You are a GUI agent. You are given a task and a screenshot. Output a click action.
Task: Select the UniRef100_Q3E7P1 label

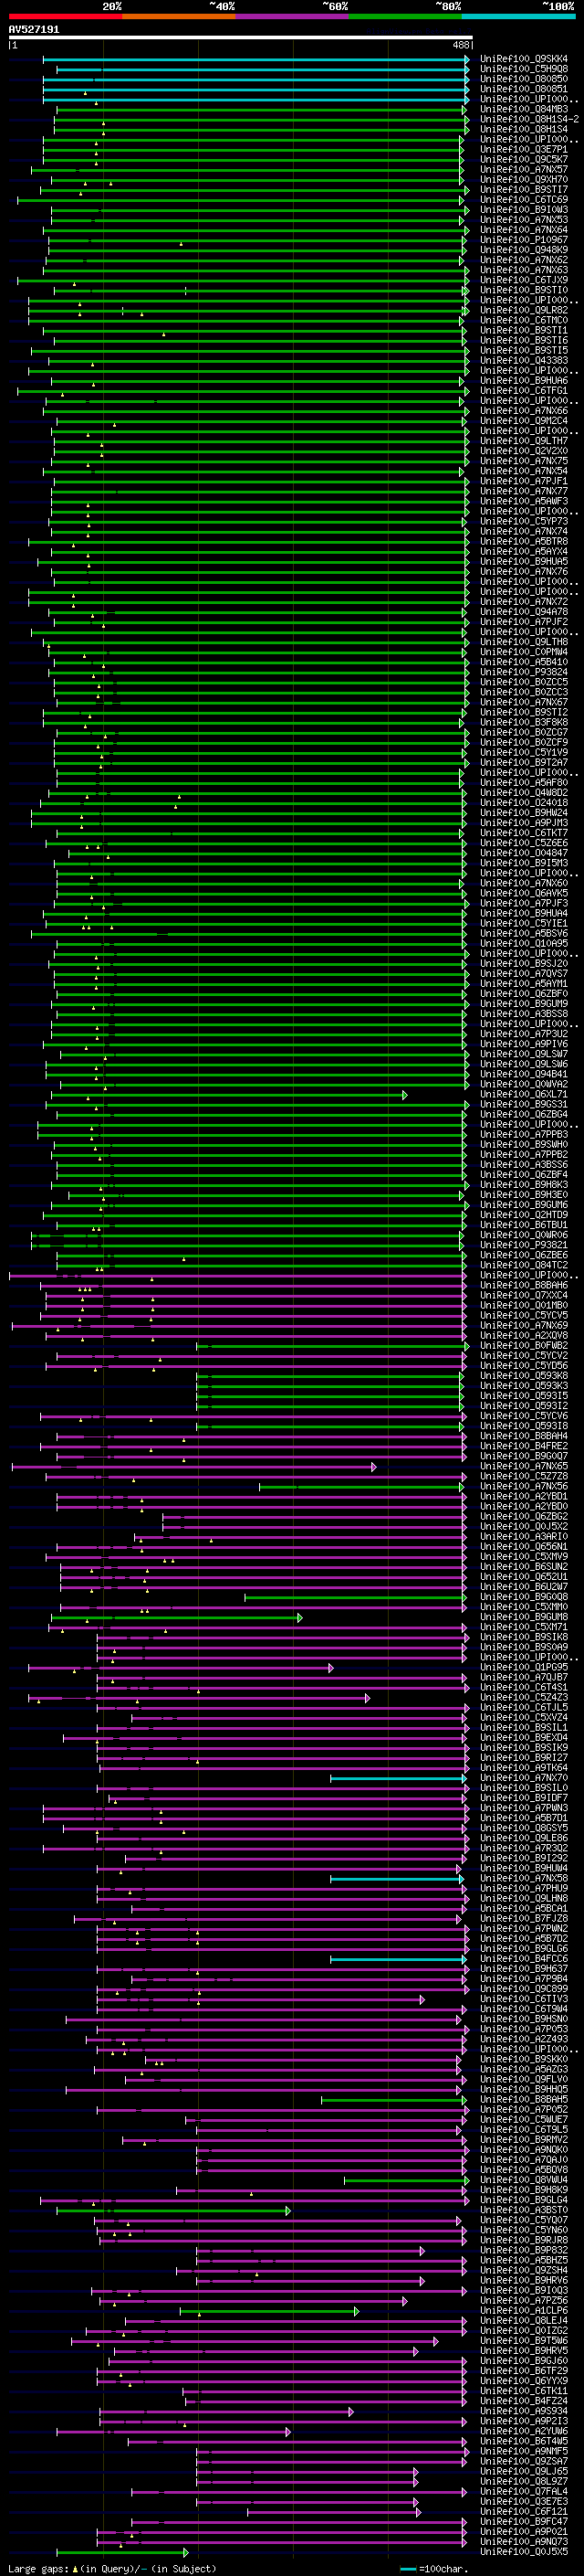523,149
